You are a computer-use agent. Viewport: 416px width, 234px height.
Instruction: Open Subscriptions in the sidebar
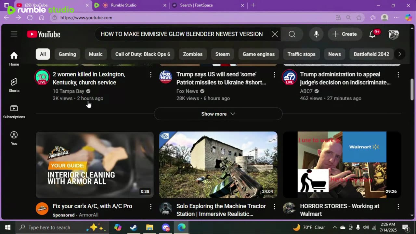14,111
